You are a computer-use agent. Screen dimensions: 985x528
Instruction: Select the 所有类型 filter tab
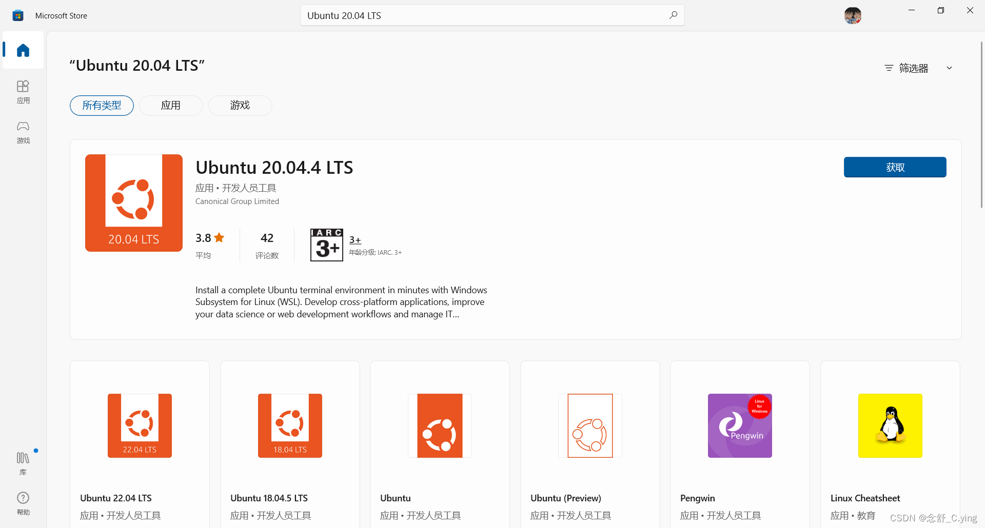[x=102, y=106]
